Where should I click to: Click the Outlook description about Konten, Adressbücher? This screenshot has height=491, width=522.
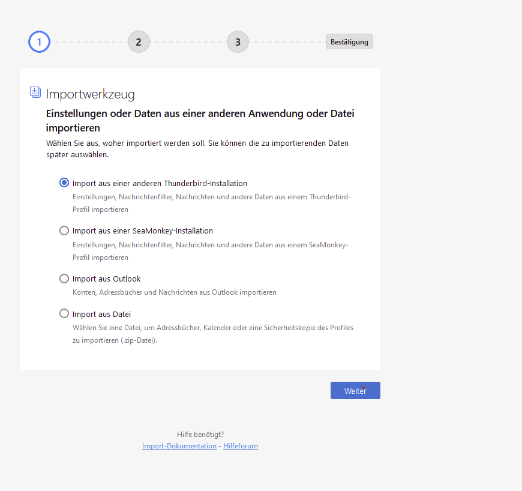[x=174, y=292]
